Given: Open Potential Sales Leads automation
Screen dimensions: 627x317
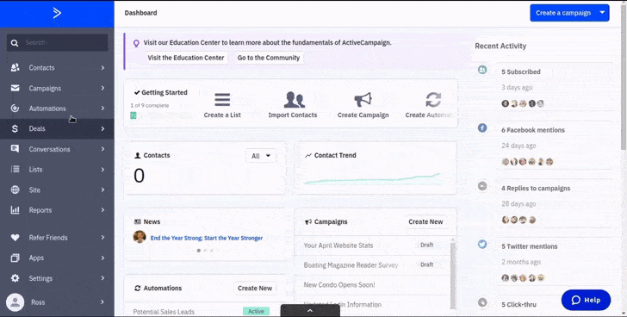Looking at the screenshot, I should tap(164, 312).
